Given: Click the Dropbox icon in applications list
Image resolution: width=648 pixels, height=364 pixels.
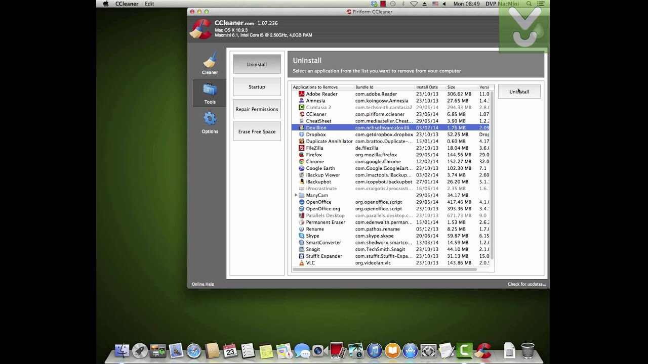Looking at the screenshot, I should click(301, 134).
